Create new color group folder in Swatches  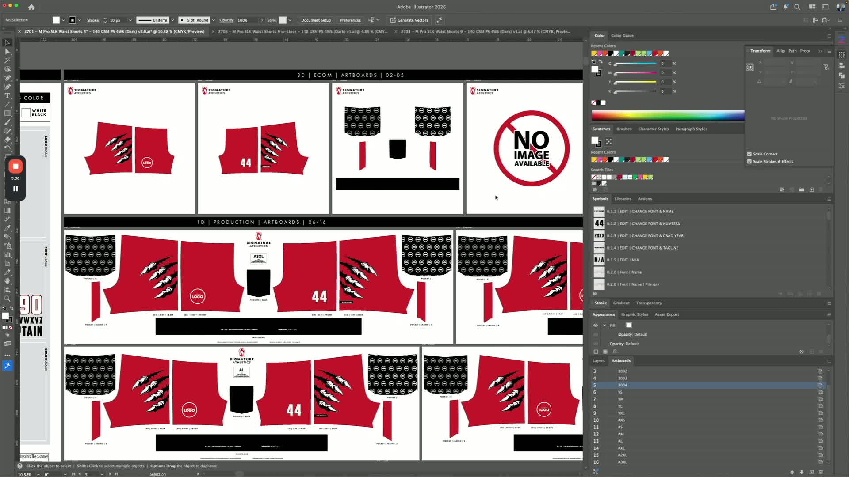[802, 190]
